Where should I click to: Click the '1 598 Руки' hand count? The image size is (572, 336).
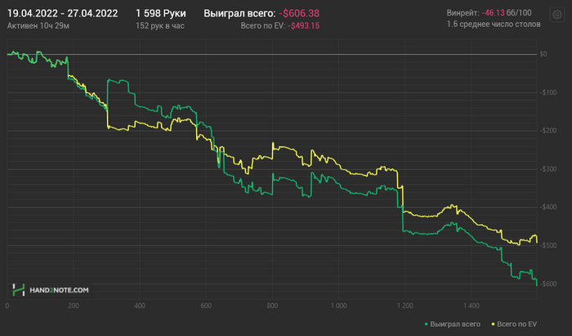point(161,14)
